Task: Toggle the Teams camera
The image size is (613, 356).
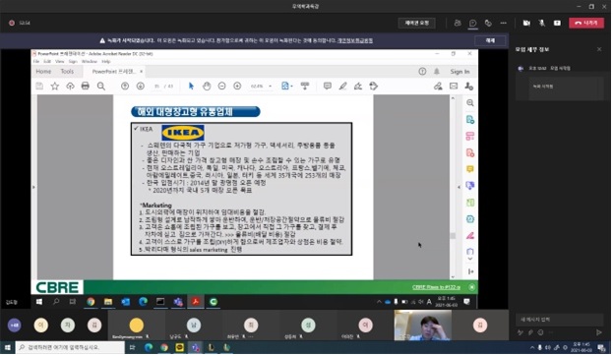Action: pos(526,23)
